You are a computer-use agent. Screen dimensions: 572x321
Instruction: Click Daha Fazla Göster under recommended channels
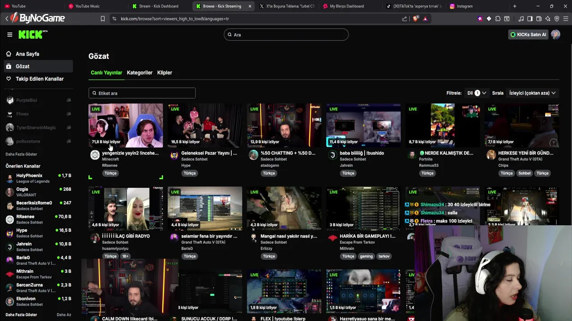[x=21, y=315]
